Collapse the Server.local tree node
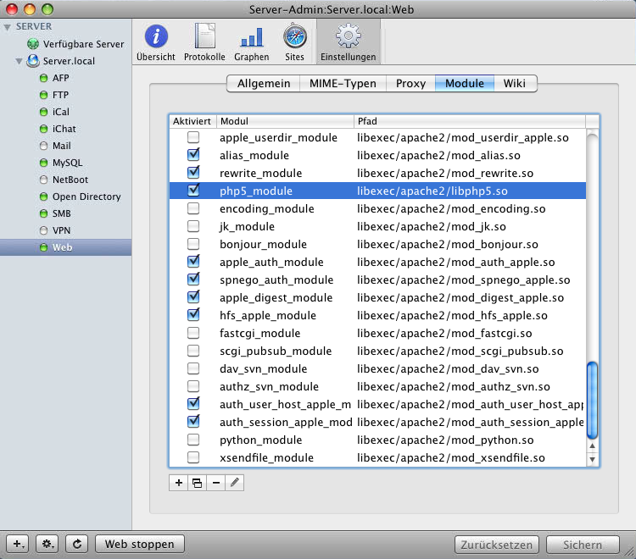This screenshot has width=636, height=559. pyautogui.click(x=20, y=61)
